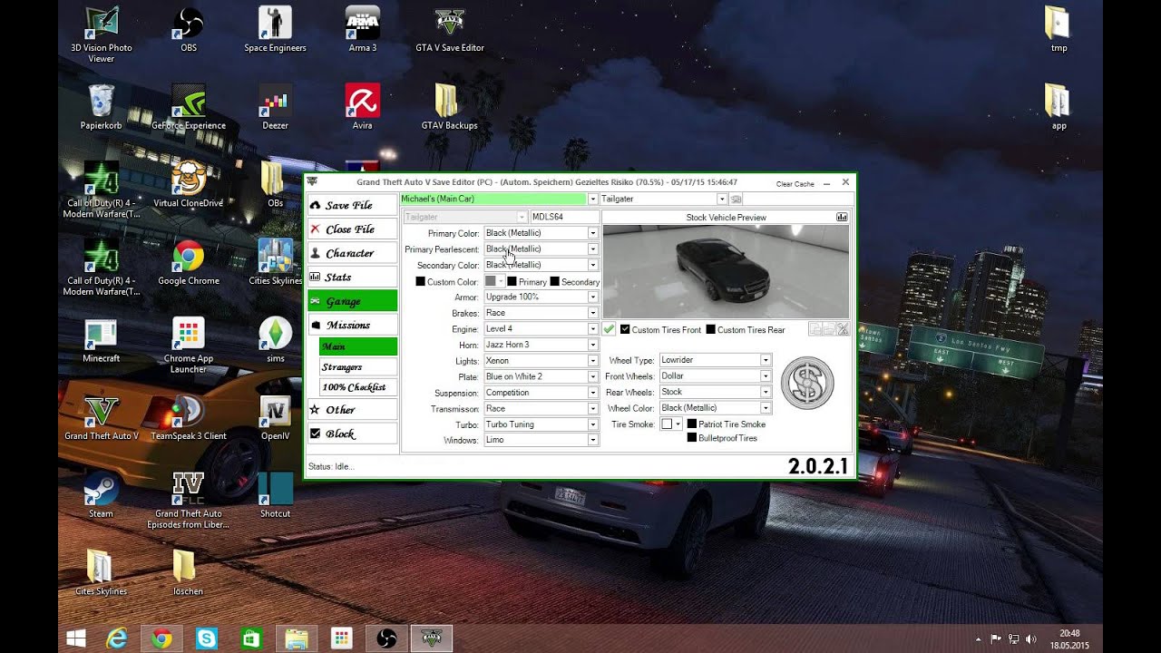The image size is (1161, 653).
Task: Open TeamSpeak 3 Client shortcut
Action: [x=188, y=418]
